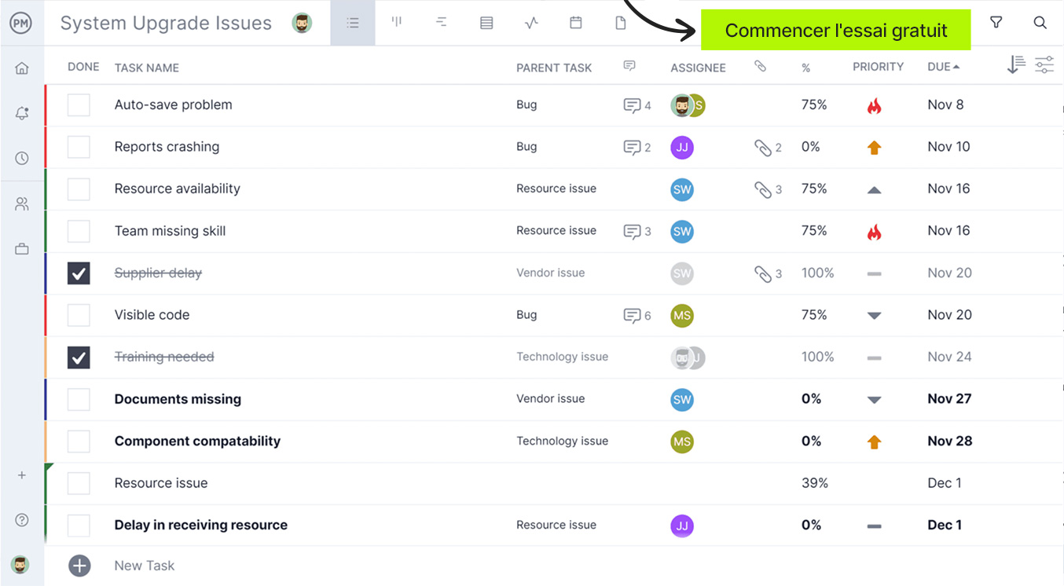
Task: Click the filter funnel icon
Action: (996, 23)
